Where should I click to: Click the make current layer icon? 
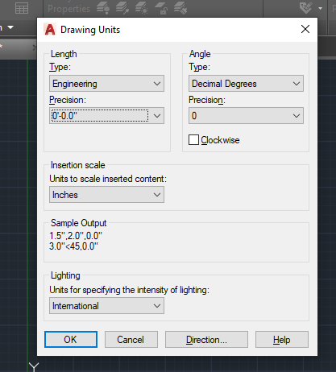point(180,8)
